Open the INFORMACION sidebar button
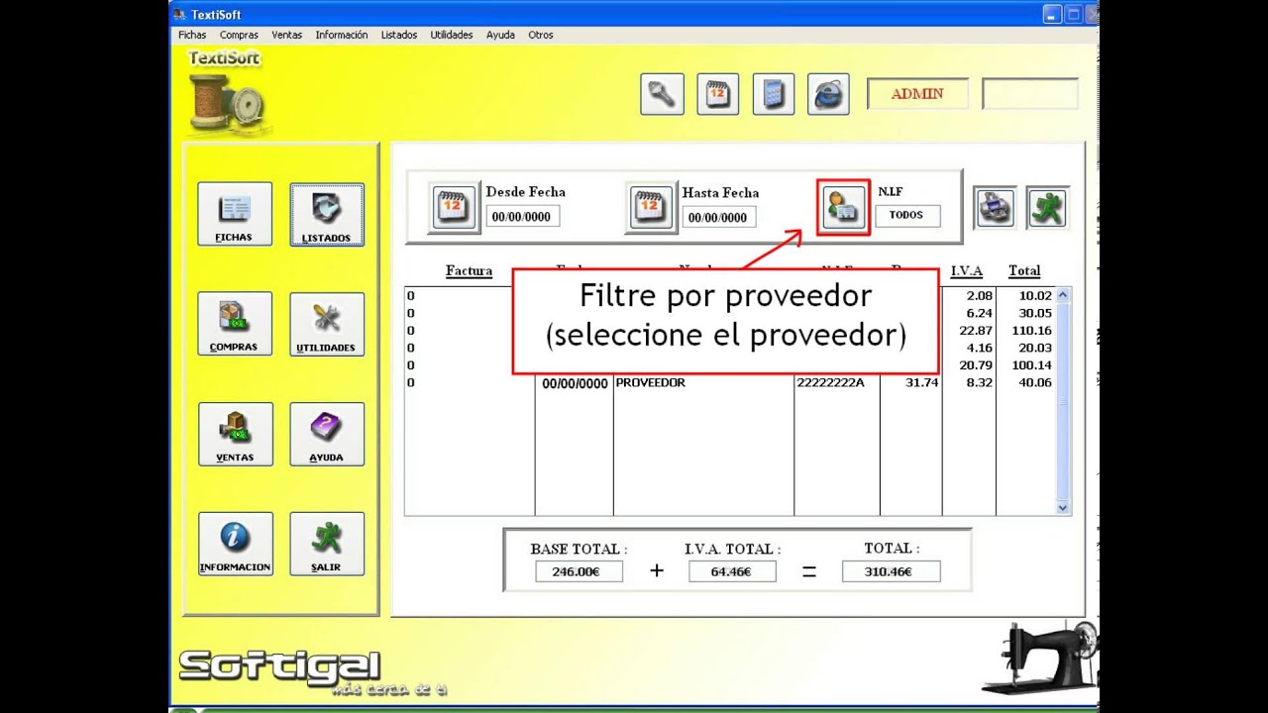Viewport: 1268px width, 713px height. click(235, 544)
